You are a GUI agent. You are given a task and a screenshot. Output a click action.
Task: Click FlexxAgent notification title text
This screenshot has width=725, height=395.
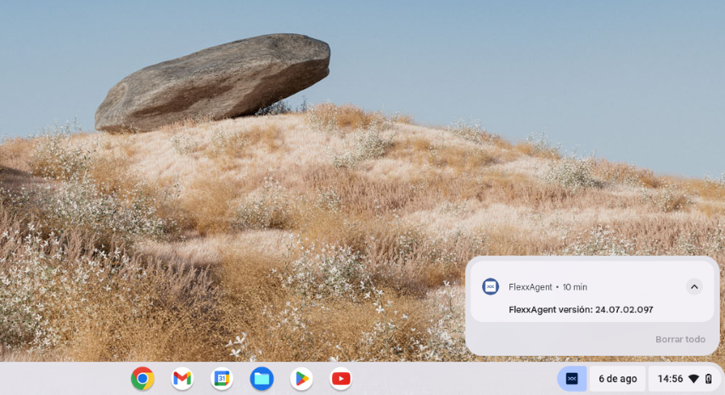point(531,287)
